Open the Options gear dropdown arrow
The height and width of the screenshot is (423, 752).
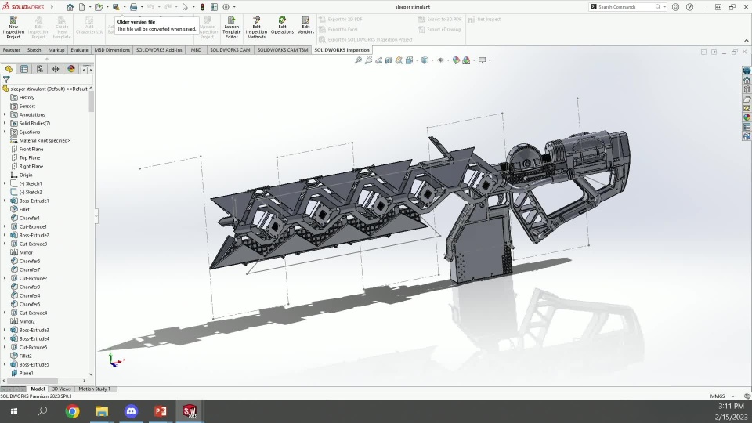234,7
